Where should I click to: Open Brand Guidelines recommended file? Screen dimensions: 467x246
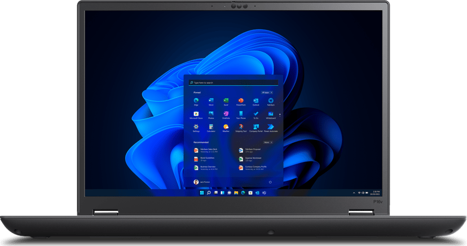coord(204,159)
